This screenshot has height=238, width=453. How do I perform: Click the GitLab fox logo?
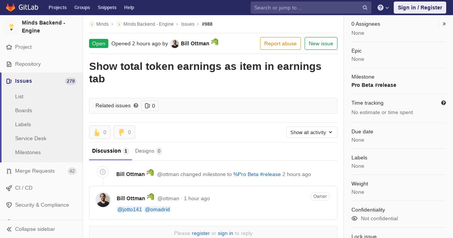[11, 7]
